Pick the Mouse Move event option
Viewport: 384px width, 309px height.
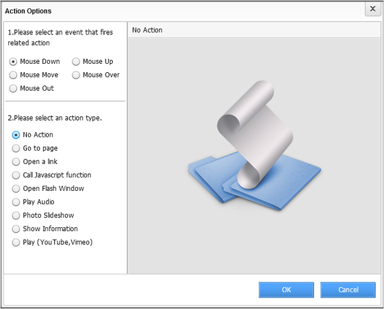(13, 75)
